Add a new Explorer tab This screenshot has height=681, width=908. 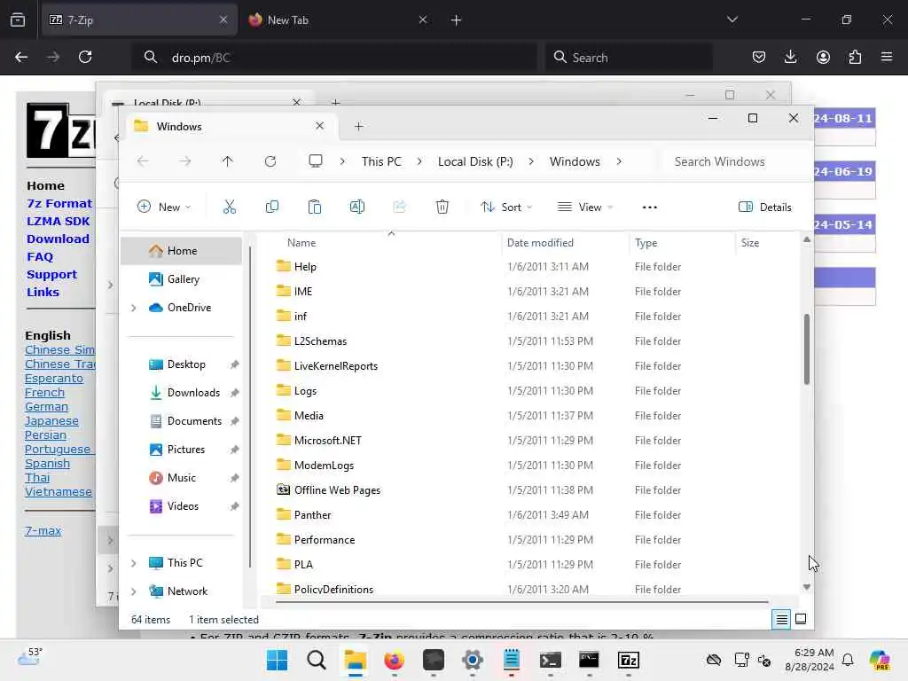(x=359, y=126)
